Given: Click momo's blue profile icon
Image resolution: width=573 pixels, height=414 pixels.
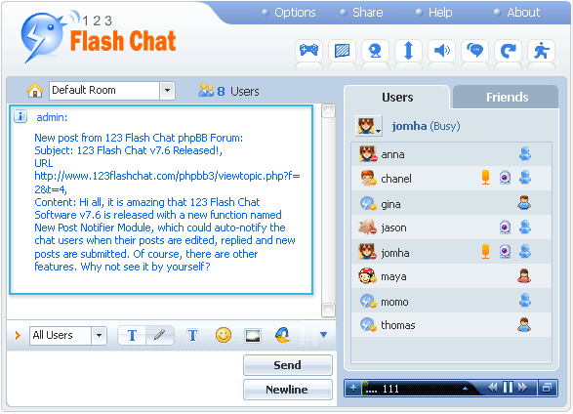Looking at the screenshot, I should (x=525, y=301).
